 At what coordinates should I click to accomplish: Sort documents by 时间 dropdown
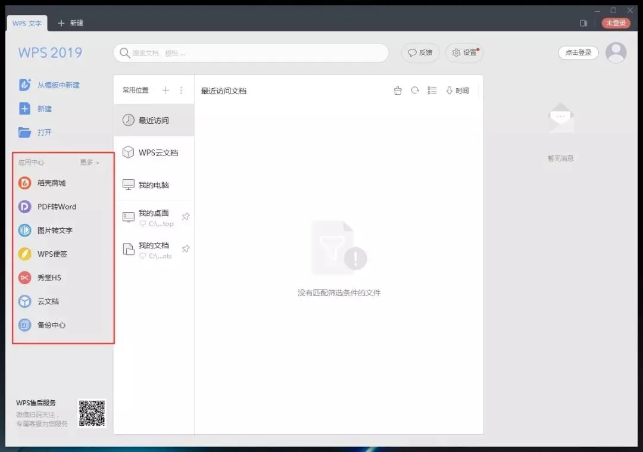(x=457, y=91)
